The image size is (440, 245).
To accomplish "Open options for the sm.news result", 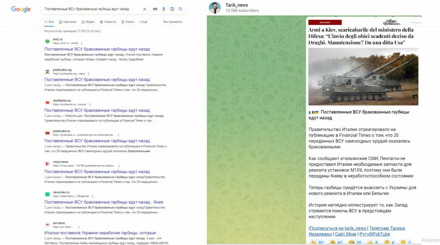I will [x=79, y=227].
